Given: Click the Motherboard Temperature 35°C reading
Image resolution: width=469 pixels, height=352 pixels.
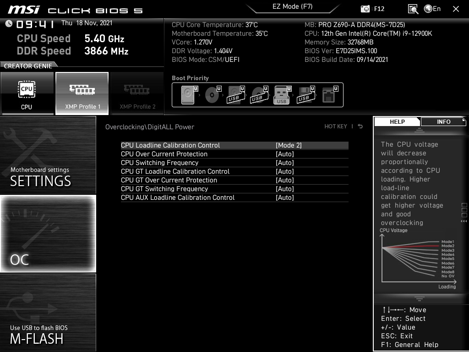Looking at the screenshot, I should (219, 33).
